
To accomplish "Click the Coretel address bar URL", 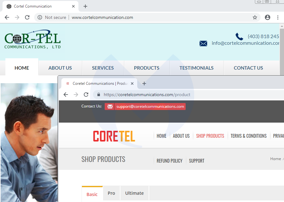I will click(x=147, y=95).
